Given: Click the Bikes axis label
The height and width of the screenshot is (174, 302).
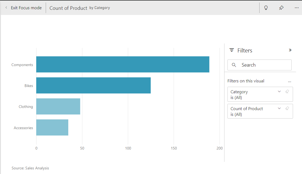Looking at the screenshot, I should pyautogui.click(x=29, y=86).
